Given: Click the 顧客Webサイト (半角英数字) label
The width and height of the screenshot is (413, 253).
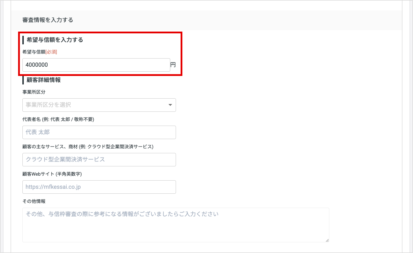Looking at the screenshot, I should click(x=52, y=174).
